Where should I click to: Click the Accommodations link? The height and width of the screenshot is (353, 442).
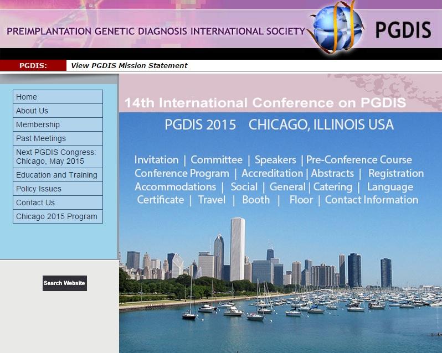[x=175, y=186]
